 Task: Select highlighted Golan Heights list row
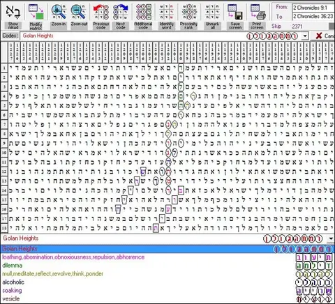pos(167,249)
